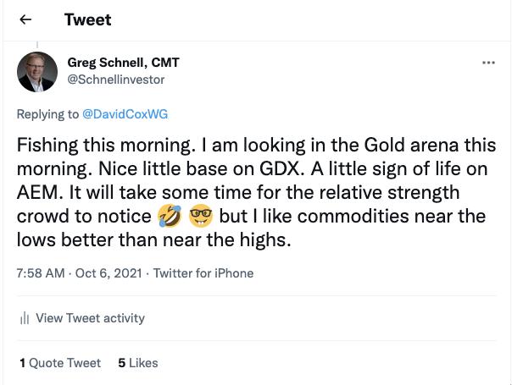Image resolution: width=512 pixels, height=385 pixels.
Task: Click the rolling laughing emoji
Action: click(170, 217)
